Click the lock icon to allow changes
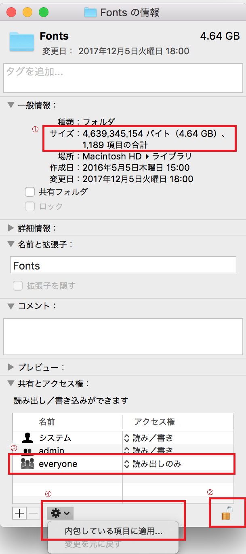Screen dimensions: 246x554 (227, 512)
